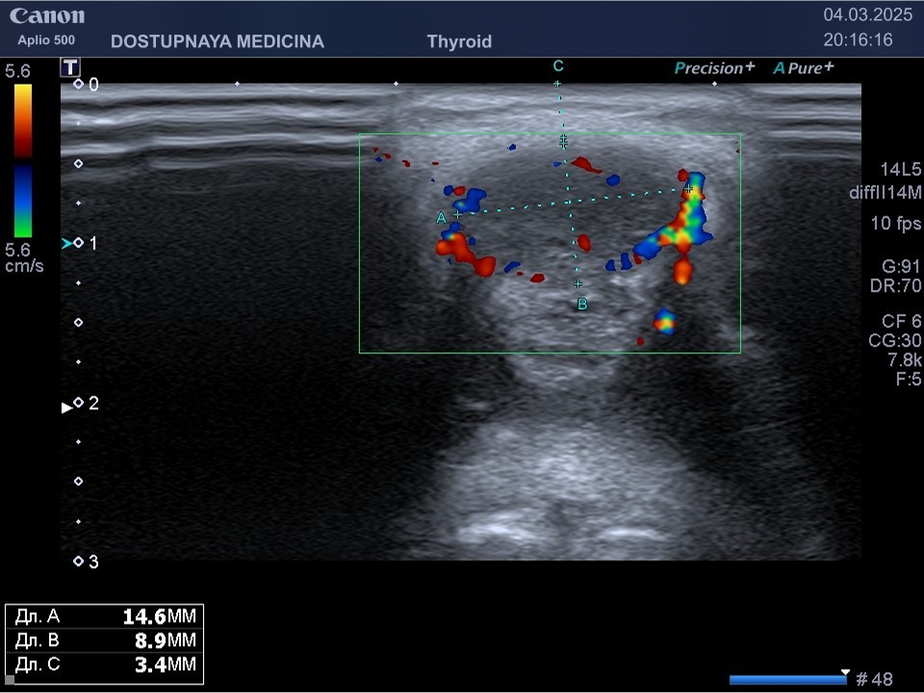Click the frame counter #48
The height and width of the screenshot is (693, 924).
coord(874,680)
